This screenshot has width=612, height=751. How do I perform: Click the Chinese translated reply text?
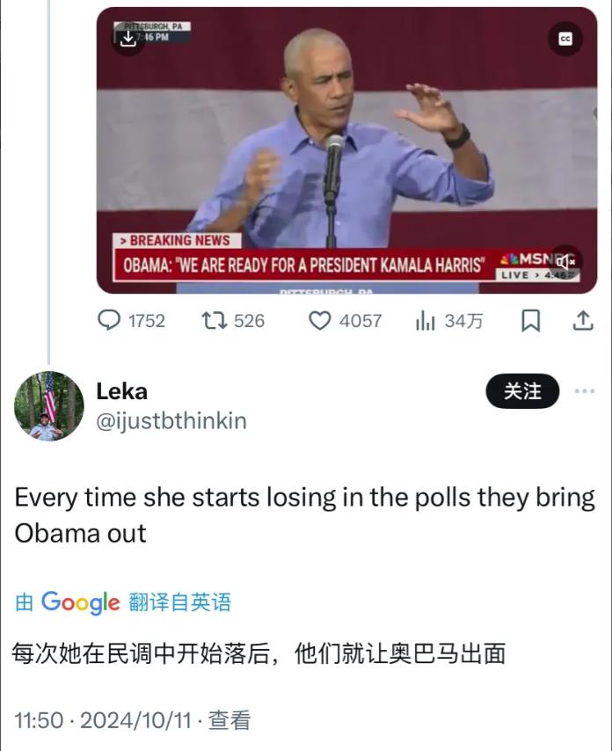pos(259,653)
